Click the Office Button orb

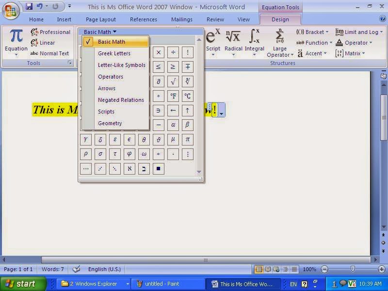click(10, 10)
